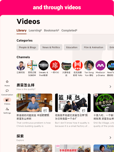Select the News & Politics category
Image resolution: width=114 pixels, height=152 pixels.
(51, 47)
